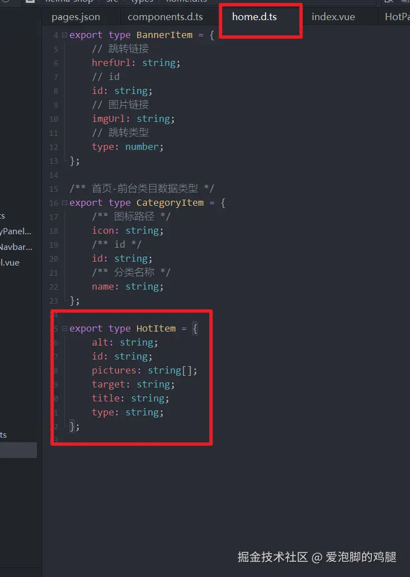Click the '/** 分类名称 */' comment
Viewport: 410px width, 577px height.
[x=131, y=273]
